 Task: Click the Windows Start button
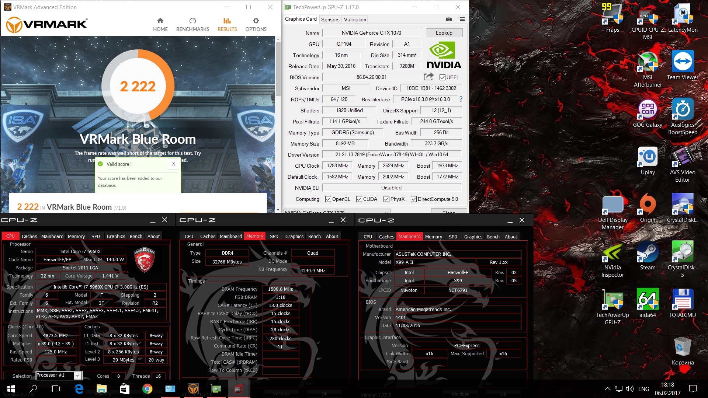pos(11,389)
